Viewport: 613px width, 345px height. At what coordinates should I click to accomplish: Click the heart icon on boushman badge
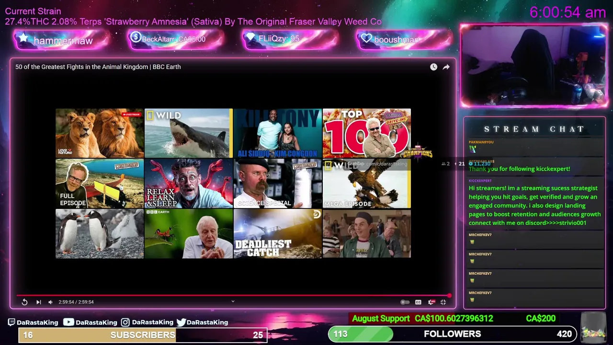click(366, 38)
